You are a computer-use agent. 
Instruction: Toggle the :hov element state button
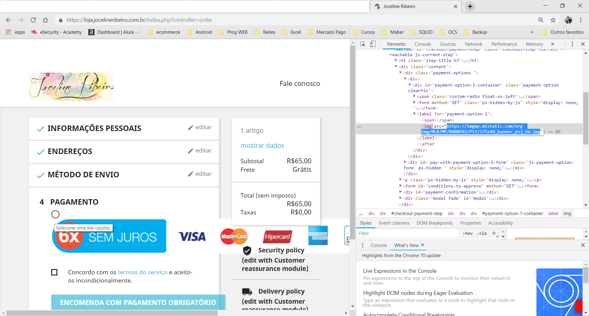point(468,233)
